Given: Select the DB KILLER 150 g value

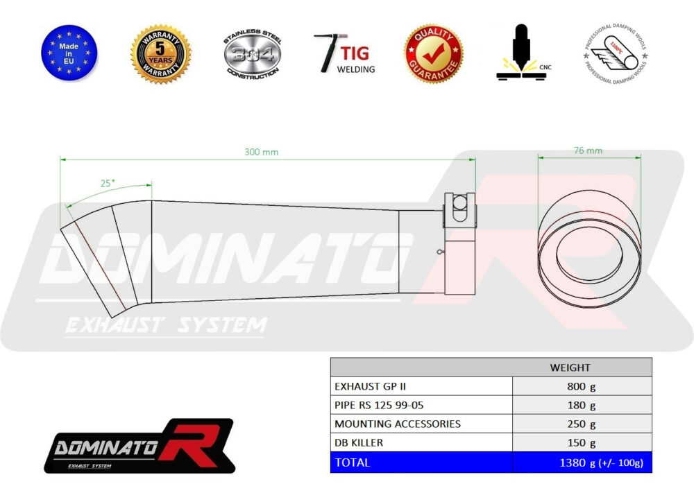Looking at the screenshot, I should pos(582,443).
